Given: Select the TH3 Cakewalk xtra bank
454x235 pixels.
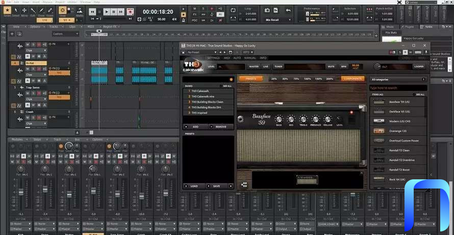Looking at the screenshot, I should coord(209,97).
